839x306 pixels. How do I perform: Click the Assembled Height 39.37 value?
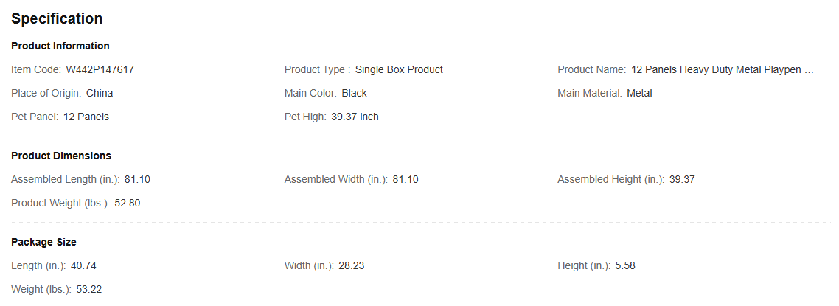[682, 180]
